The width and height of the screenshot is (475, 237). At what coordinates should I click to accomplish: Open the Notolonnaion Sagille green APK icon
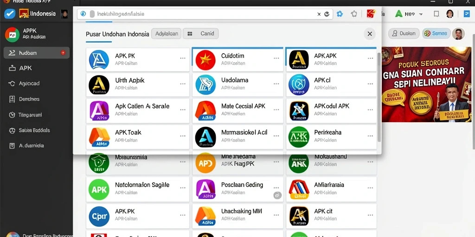pyautogui.click(x=99, y=189)
